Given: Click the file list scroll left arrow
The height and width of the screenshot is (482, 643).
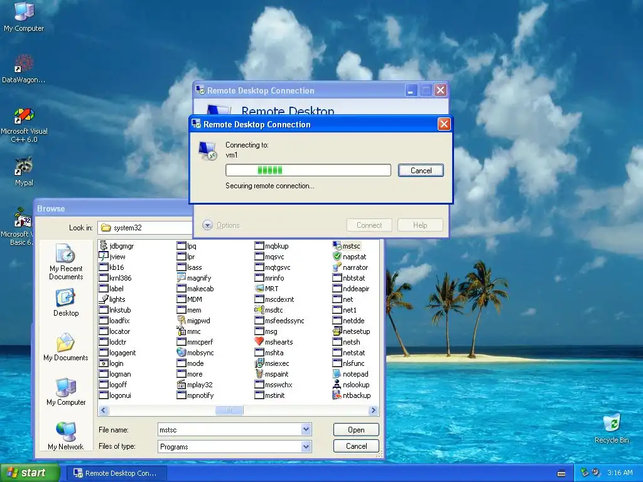Looking at the screenshot, I should click(x=104, y=410).
